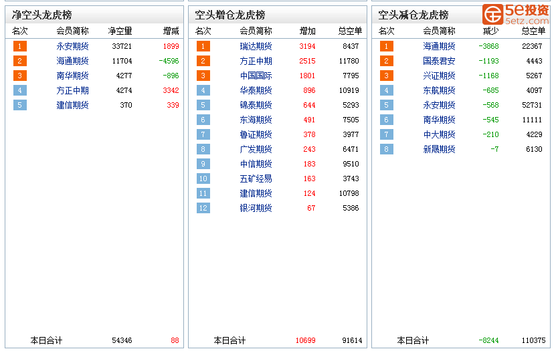Select the change value -4596
The width and height of the screenshot is (554, 355).
169,61
